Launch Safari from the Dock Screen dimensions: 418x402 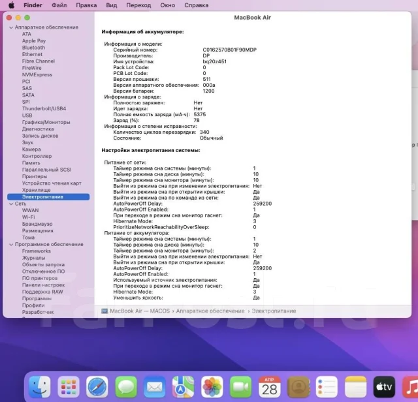(x=97, y=386)
